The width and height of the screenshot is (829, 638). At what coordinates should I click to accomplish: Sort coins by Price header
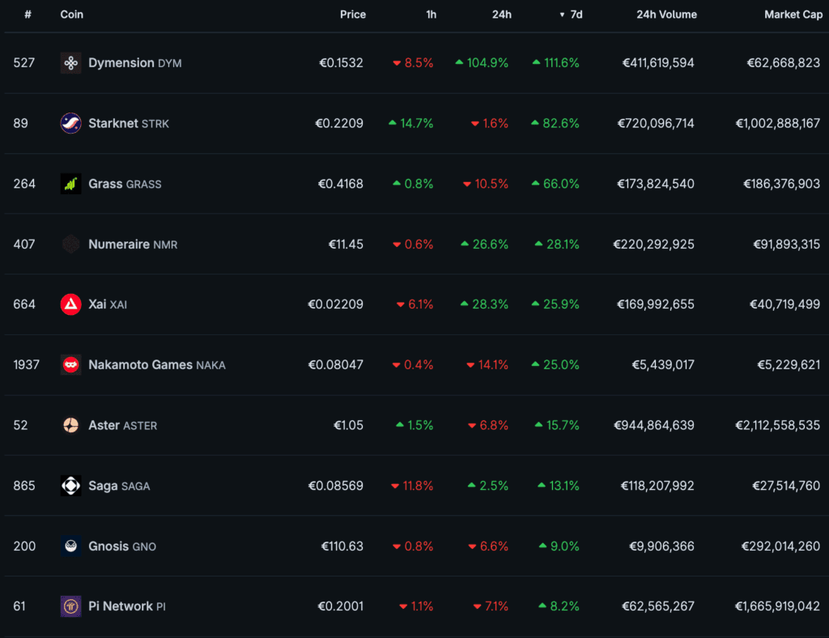coord(352,15)
